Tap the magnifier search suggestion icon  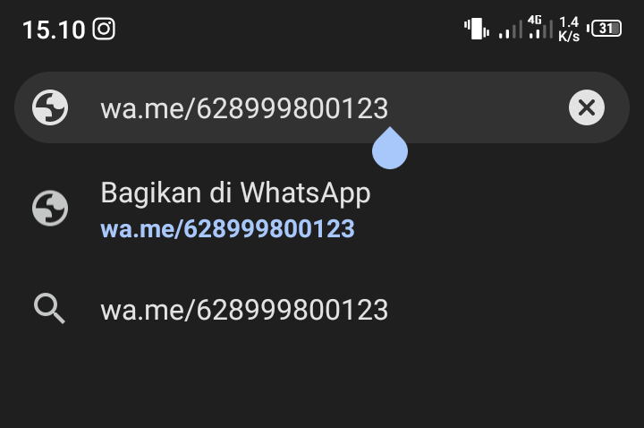click(49, 308)
